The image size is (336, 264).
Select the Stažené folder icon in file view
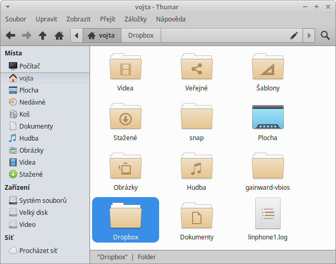point(126,117)
